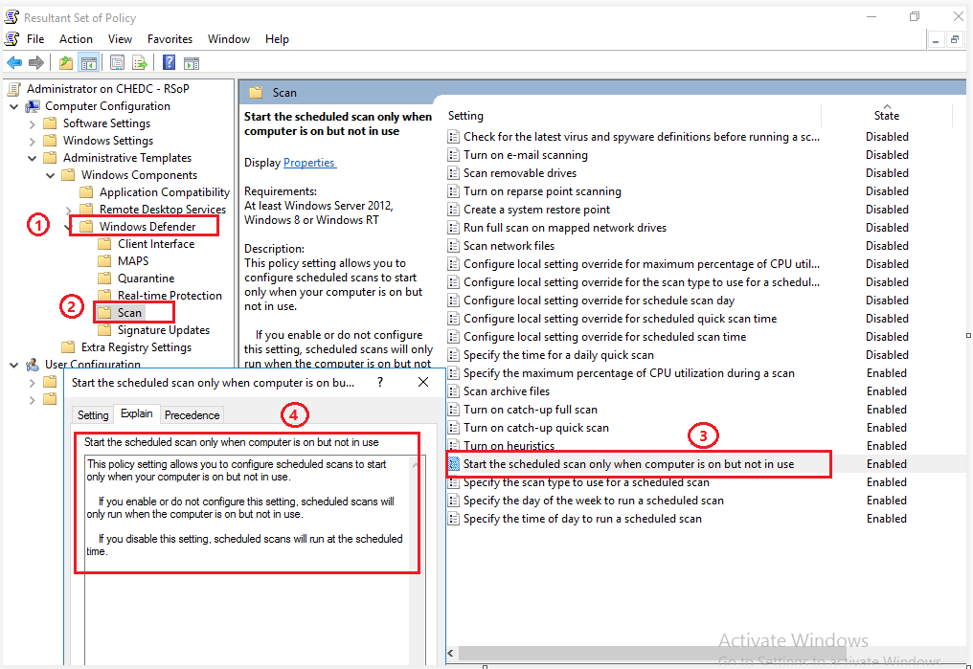The height and width of the screenshot is (669, 973).
Task: Expand the Remote Desktop Services node
Action: (68, 210)
